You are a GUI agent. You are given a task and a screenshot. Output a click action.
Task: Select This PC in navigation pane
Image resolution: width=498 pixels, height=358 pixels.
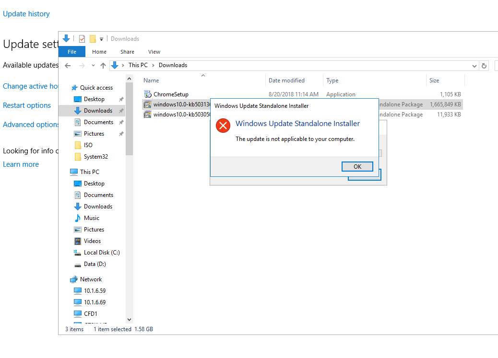click(89, 172)
